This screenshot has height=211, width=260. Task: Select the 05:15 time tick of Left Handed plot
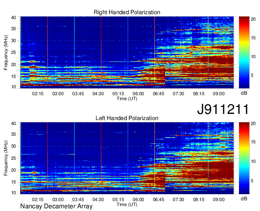click(118, 200)
